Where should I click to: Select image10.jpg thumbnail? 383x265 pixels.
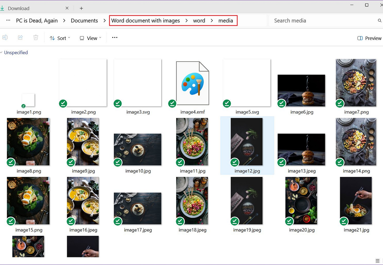click(x=138, y=150)
